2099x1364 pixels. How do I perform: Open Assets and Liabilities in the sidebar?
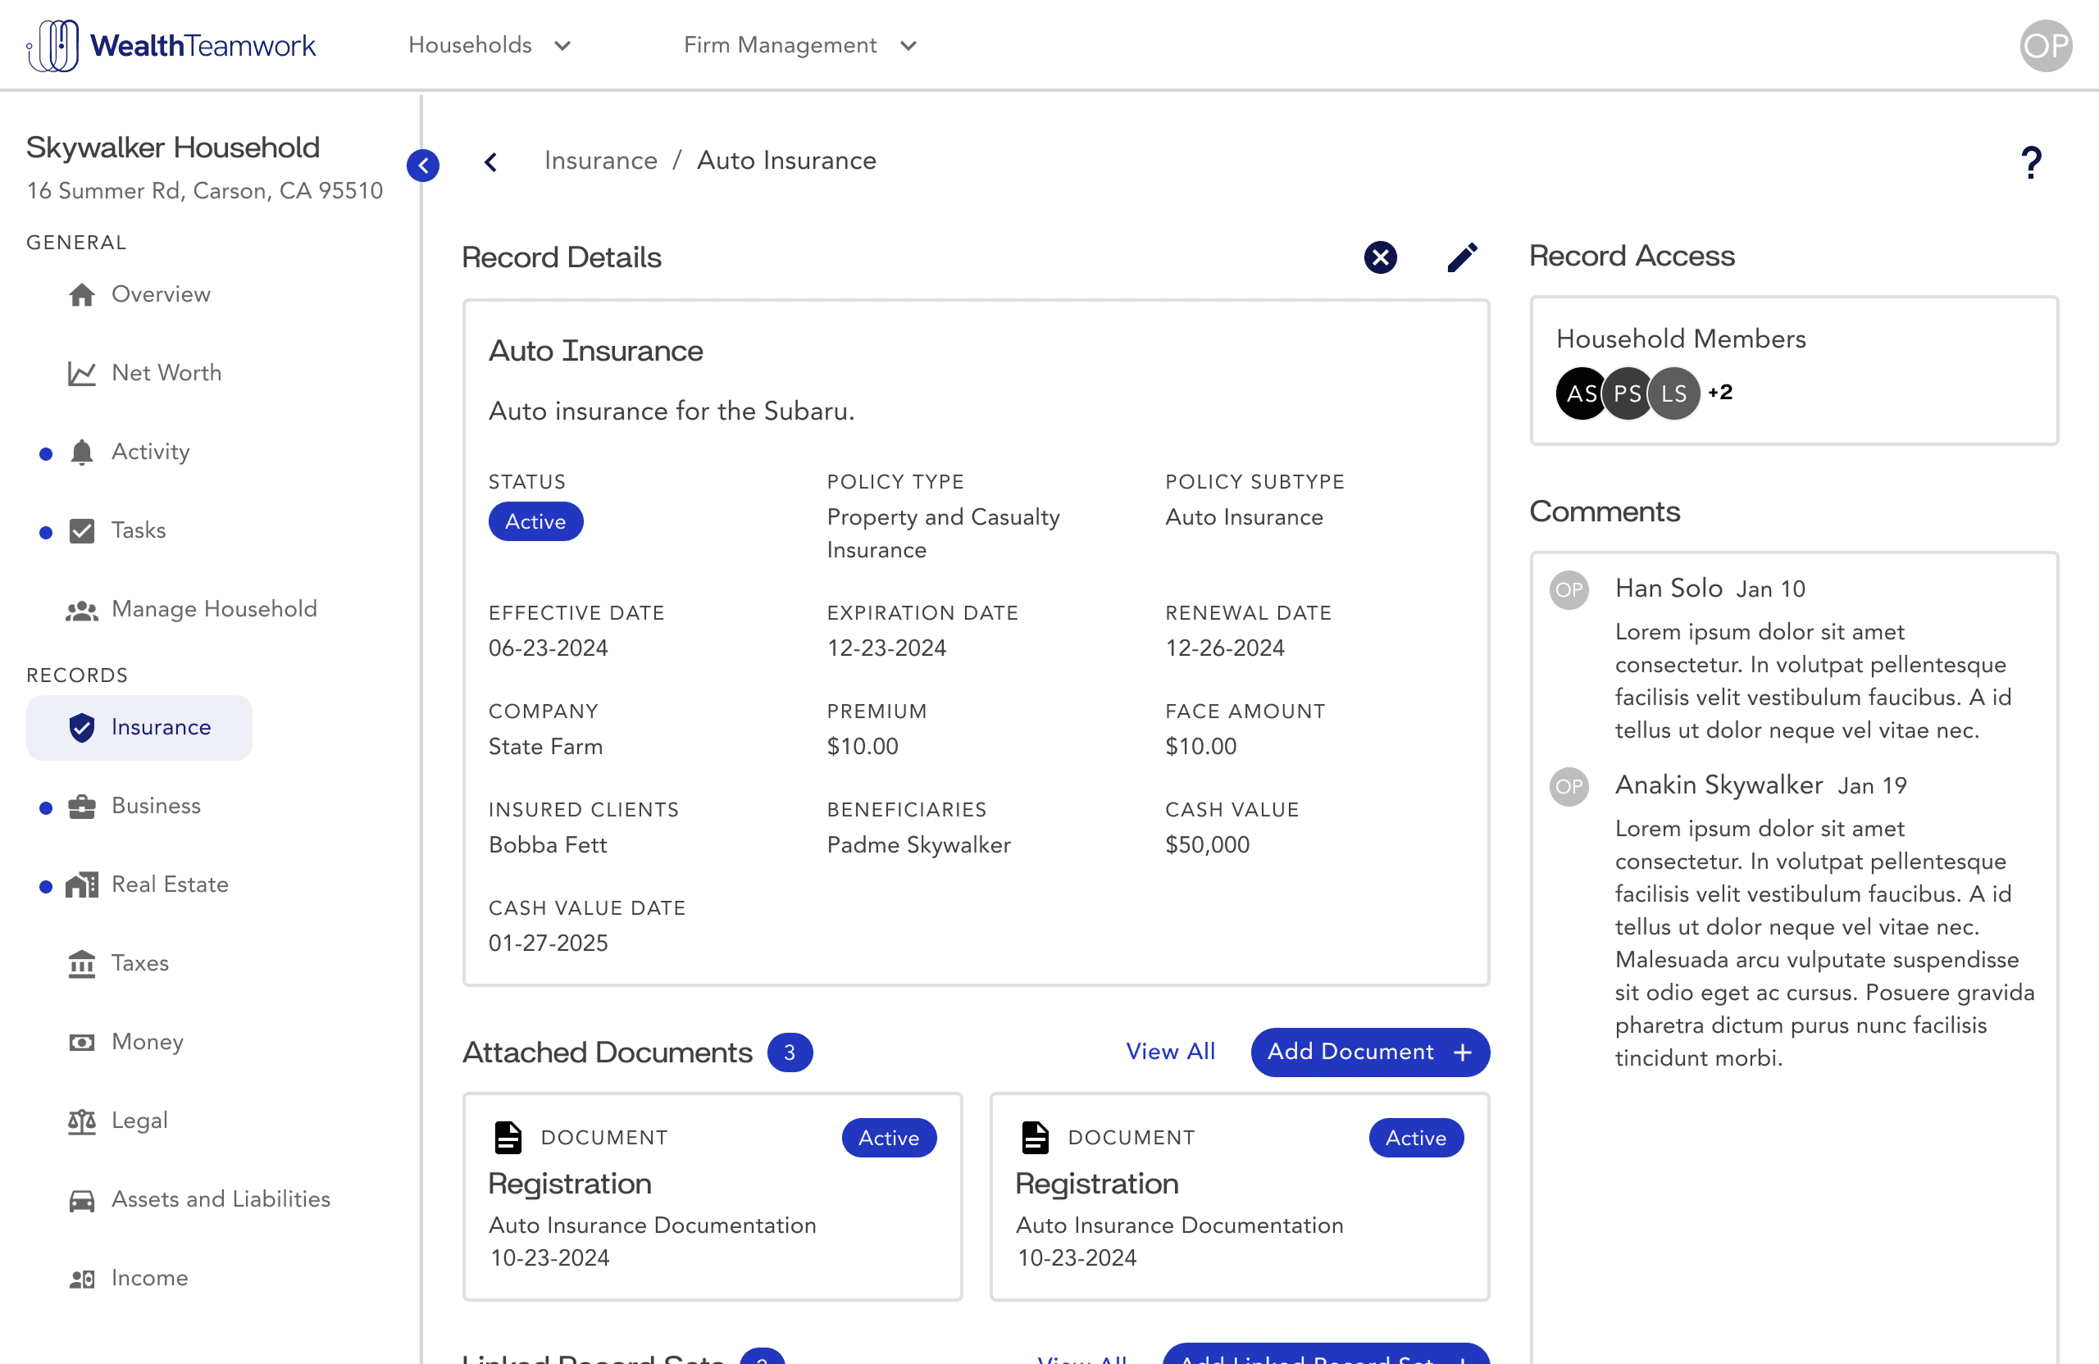coord(221,1199)
